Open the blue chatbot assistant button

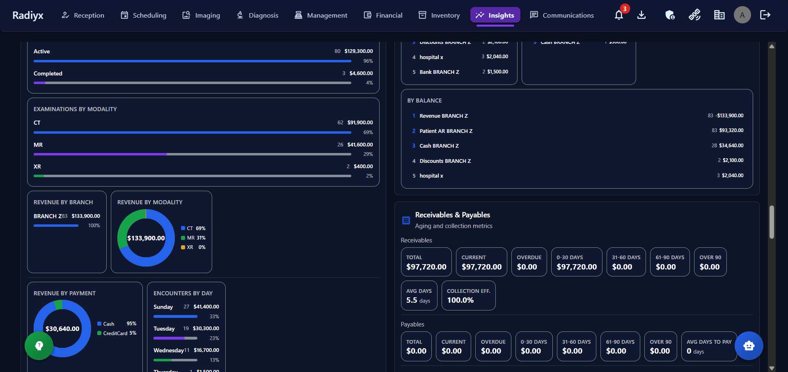point(749,346)
